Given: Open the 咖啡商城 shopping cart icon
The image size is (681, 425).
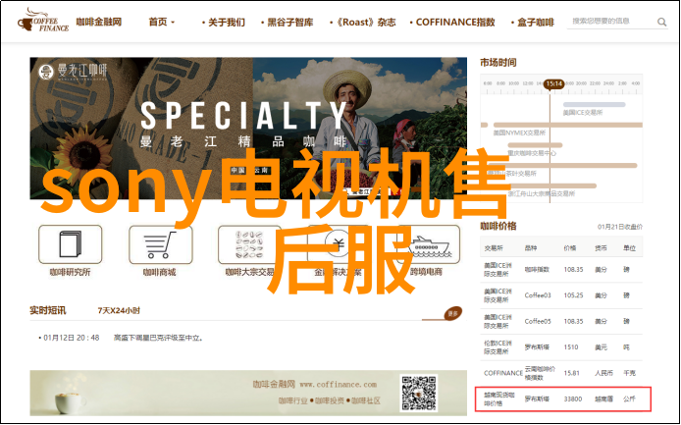Looking at the screenshot, I should point(160,244).
